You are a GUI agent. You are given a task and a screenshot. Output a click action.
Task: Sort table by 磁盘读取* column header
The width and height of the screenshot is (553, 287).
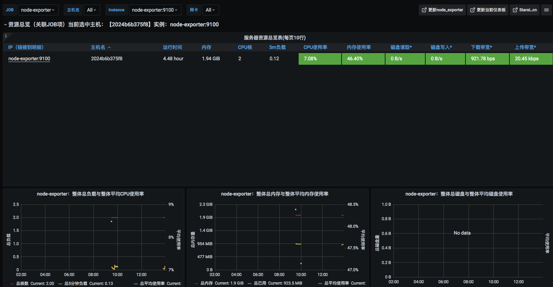[401, 47]
